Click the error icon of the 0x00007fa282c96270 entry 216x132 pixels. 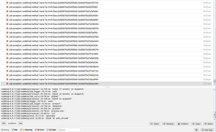click(7, 50)
